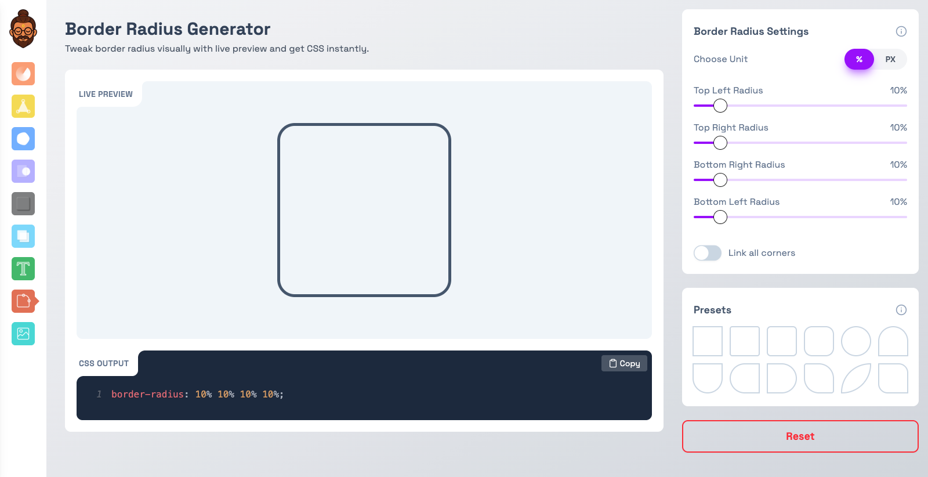Apply the last preset in the second row
The height and width of the screenshot is (477, 928).
click(893, 378)
